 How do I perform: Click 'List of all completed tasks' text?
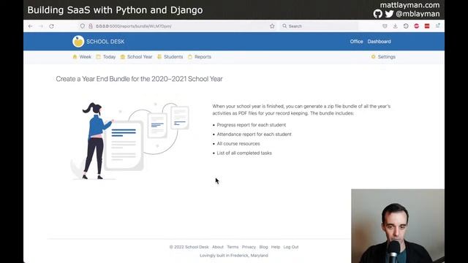pos(244,153)
